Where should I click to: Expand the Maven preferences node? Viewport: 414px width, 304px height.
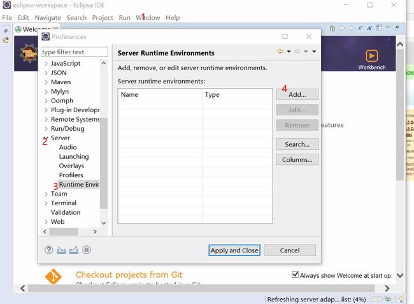(x=46, y=82)
